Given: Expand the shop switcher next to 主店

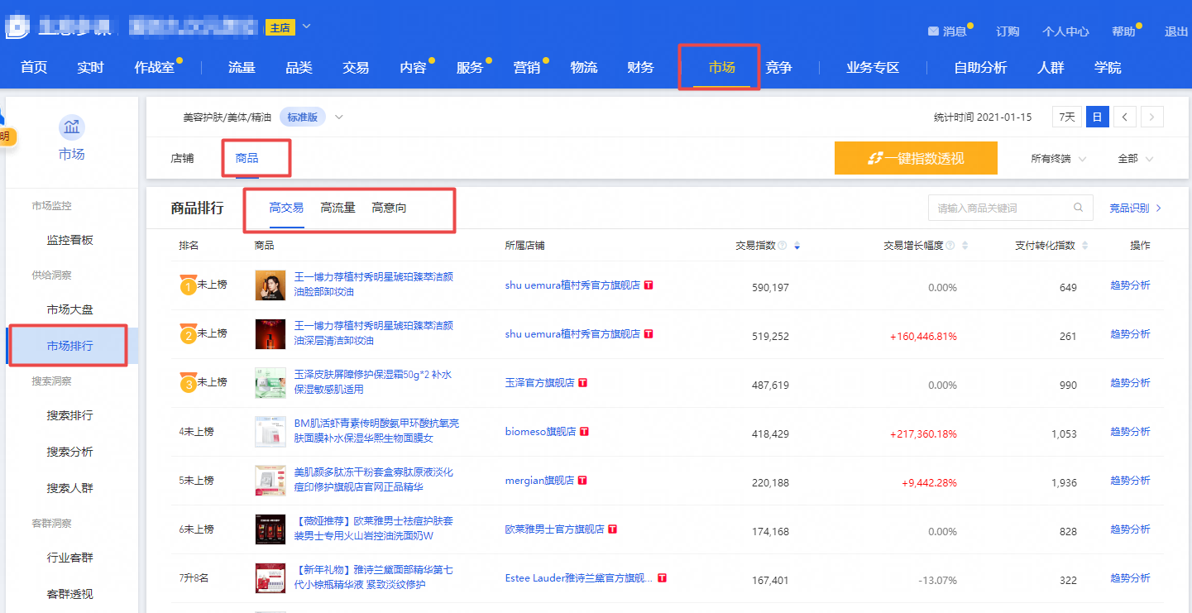Looking at the screenshot, I should [x=306, y=26].
